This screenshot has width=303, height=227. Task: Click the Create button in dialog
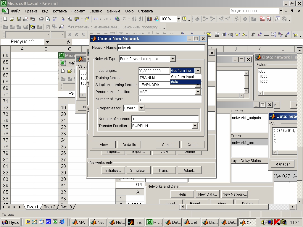tap(193, 145)
